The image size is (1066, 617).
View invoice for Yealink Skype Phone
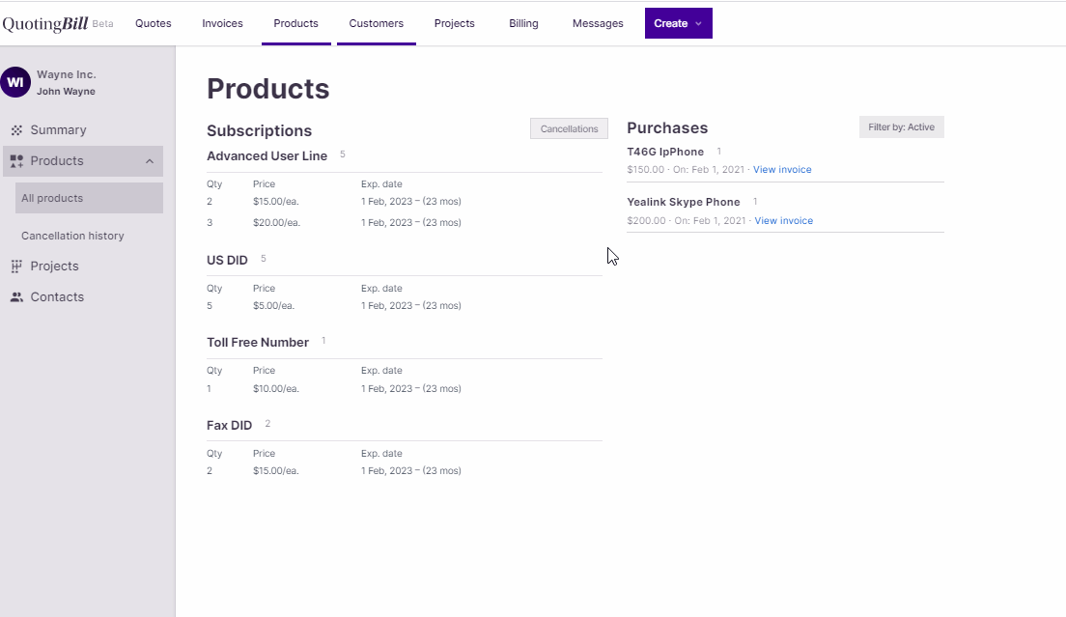(x=783, y=221)
